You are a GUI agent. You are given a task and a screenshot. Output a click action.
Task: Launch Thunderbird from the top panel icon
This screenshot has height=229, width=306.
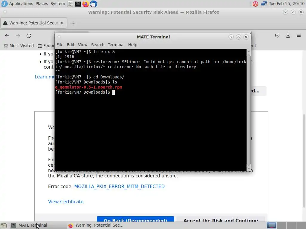(x=94, y=4)
